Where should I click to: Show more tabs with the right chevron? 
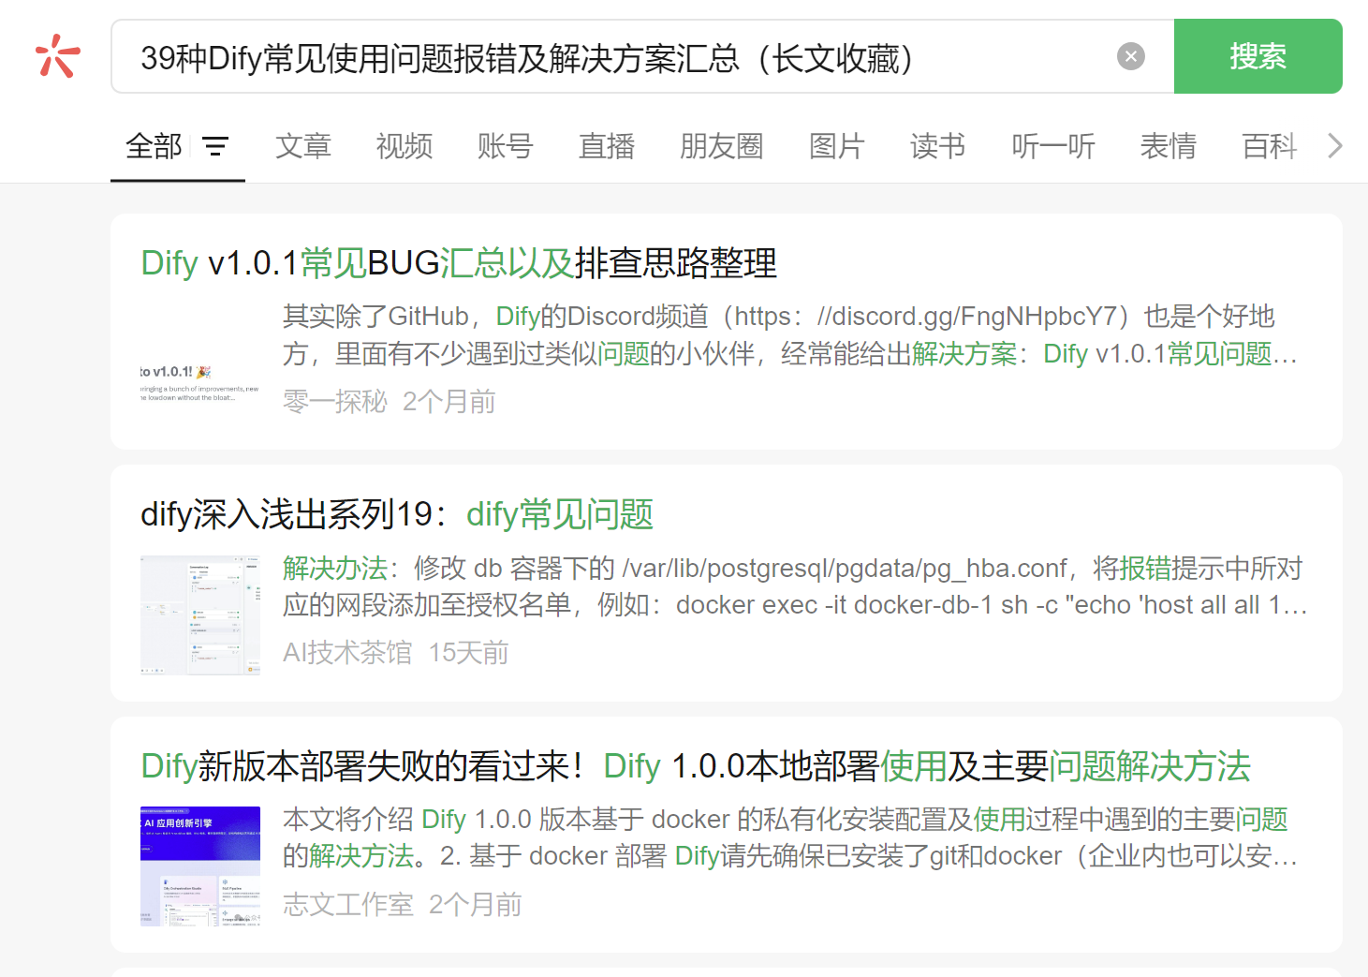point(1335,146)
